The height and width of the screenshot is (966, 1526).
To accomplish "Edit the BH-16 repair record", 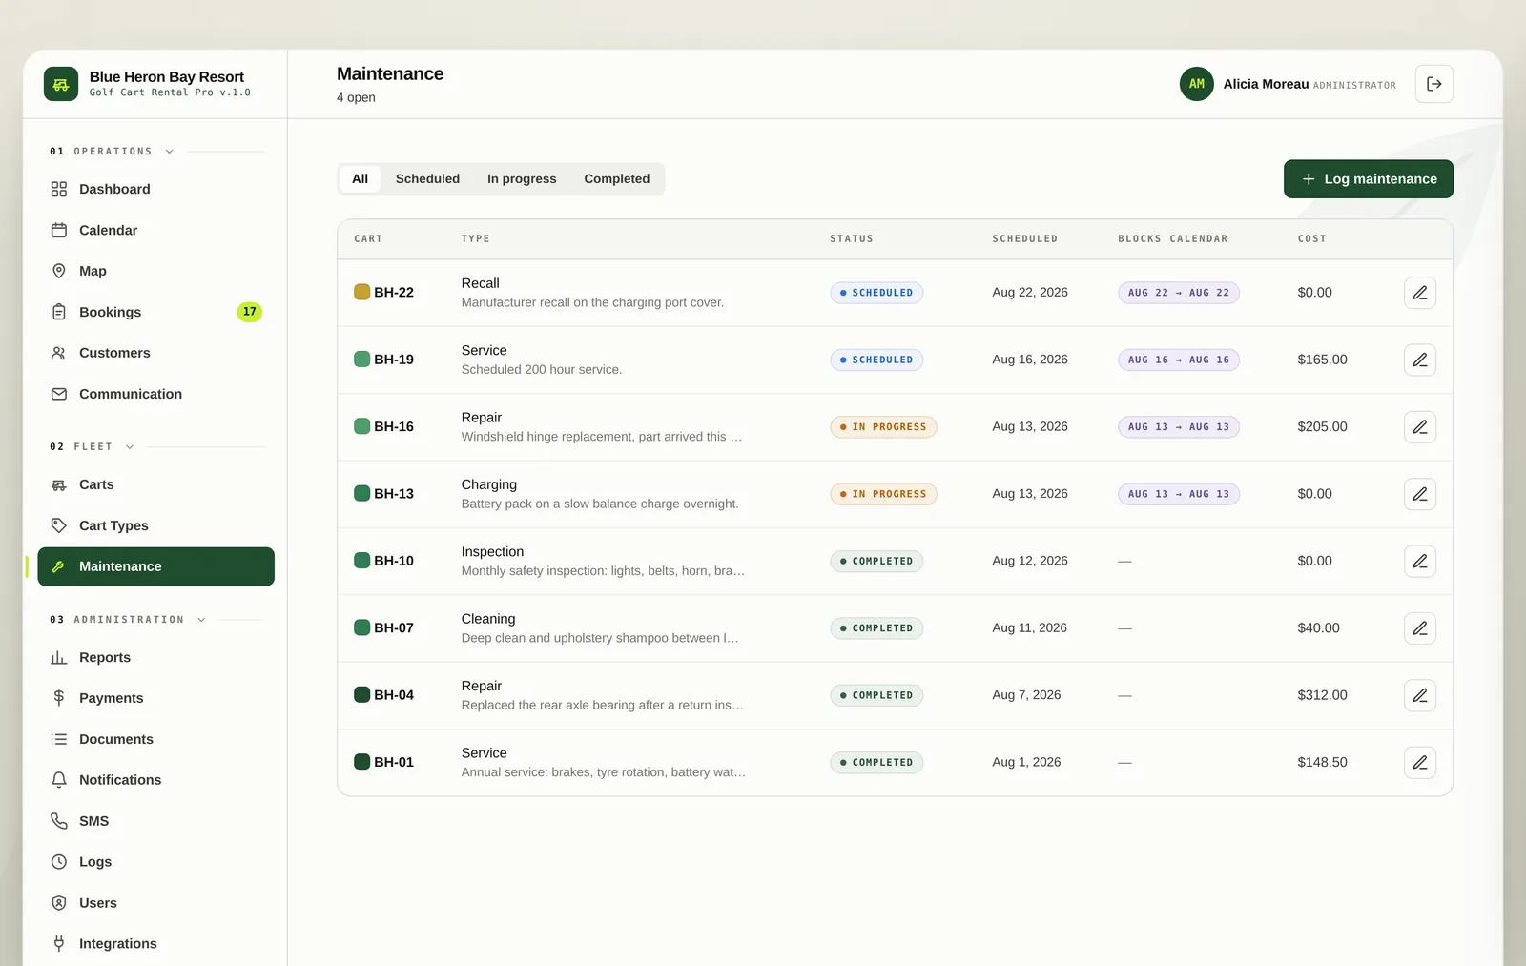I will coord(1420,427).
